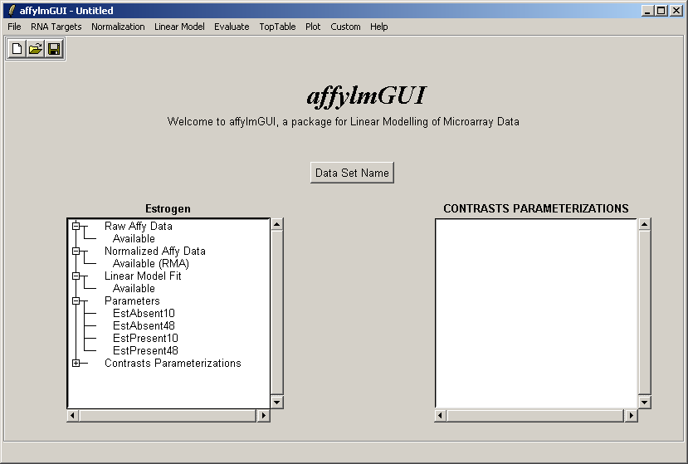
Task: Collapse the Linear Model Fit node
Action: (x=76, y=276)
